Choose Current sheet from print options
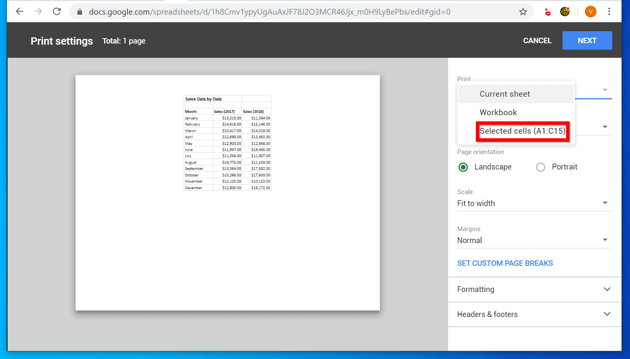 pyautogui.click(x=505, y=94)
